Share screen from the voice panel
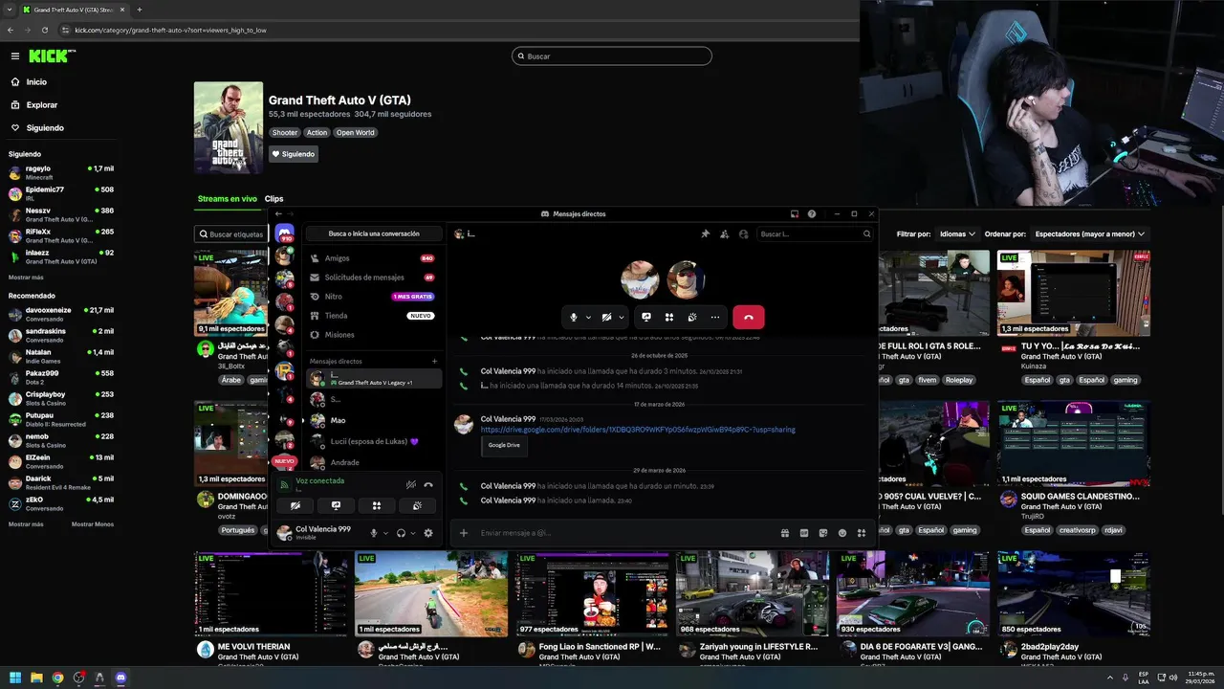Image resolution: width=1224 pixels, height=689 pixels. pos(336,505)
